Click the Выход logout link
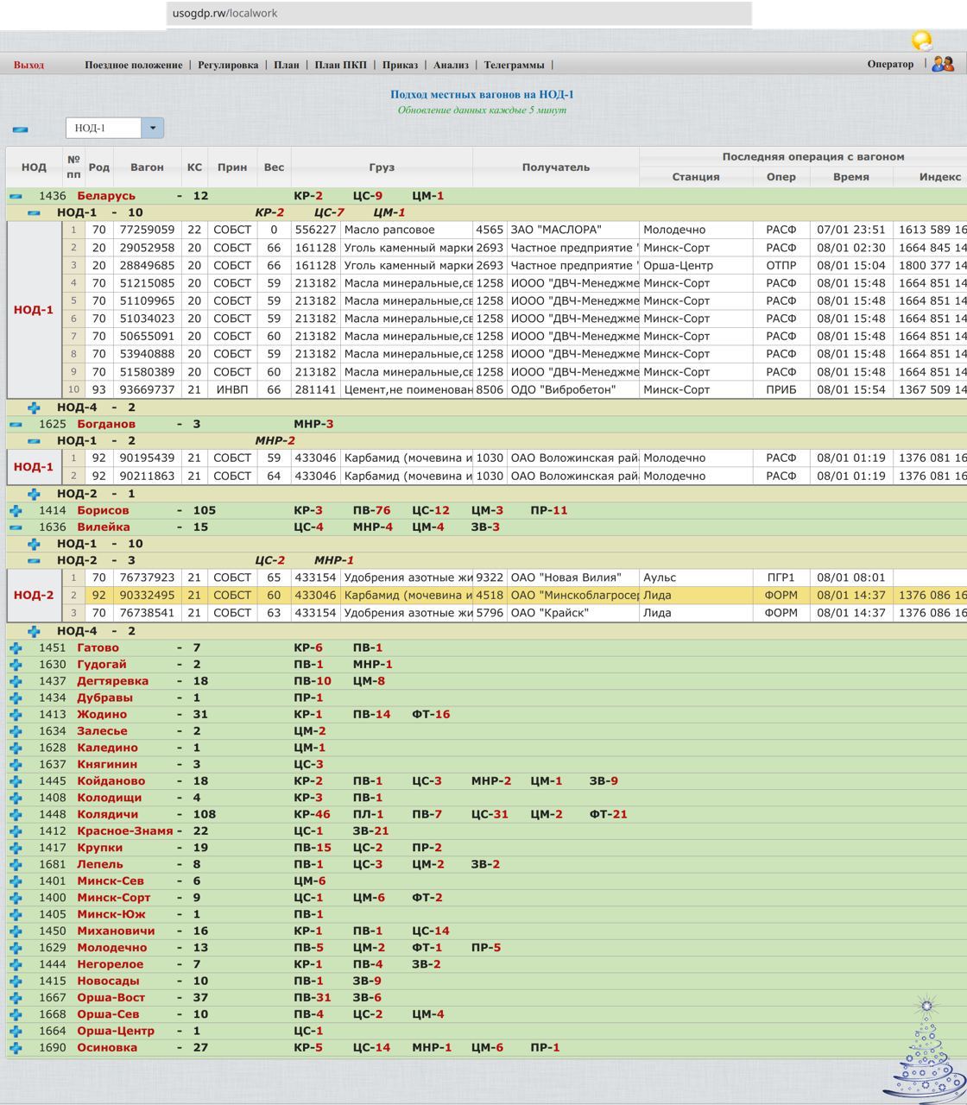 pyautogui.click(x=28, y=65)
